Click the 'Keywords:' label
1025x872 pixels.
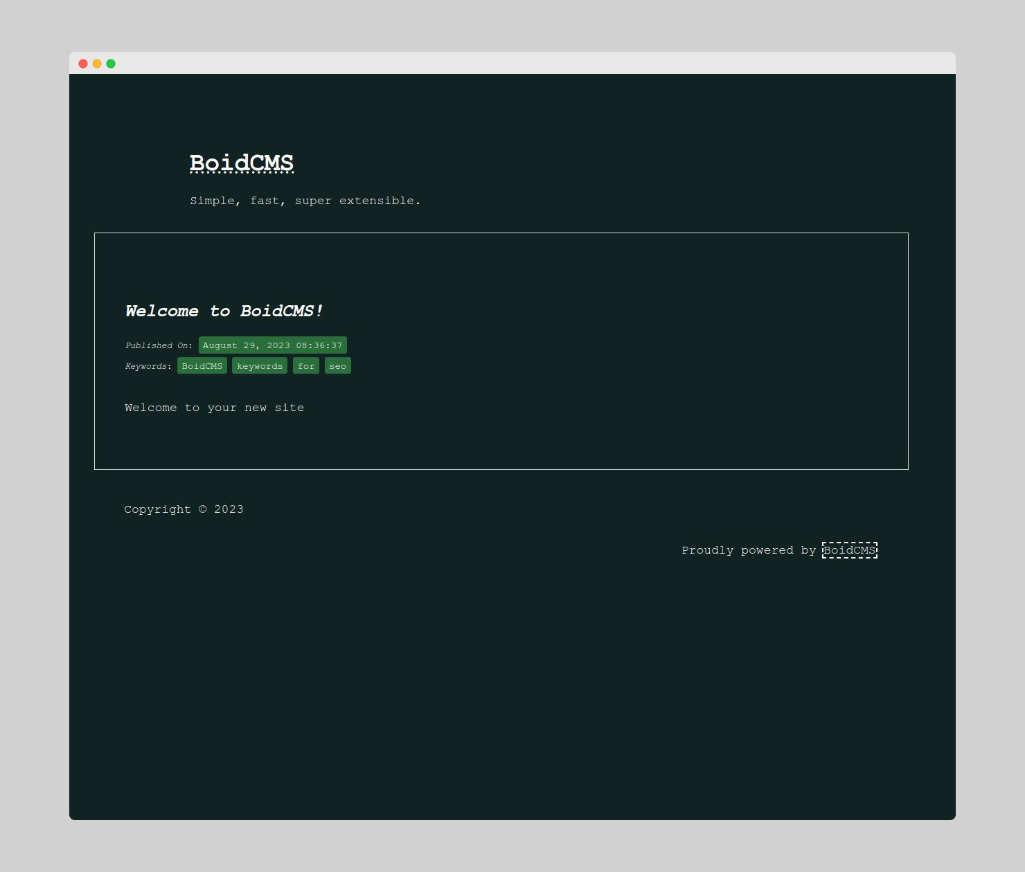point(148,366)
